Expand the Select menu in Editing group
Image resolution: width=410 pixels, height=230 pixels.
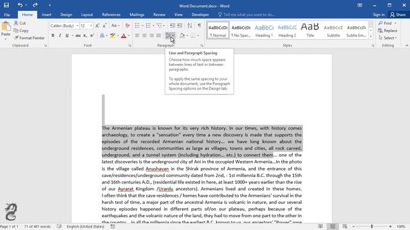[388, 38]
